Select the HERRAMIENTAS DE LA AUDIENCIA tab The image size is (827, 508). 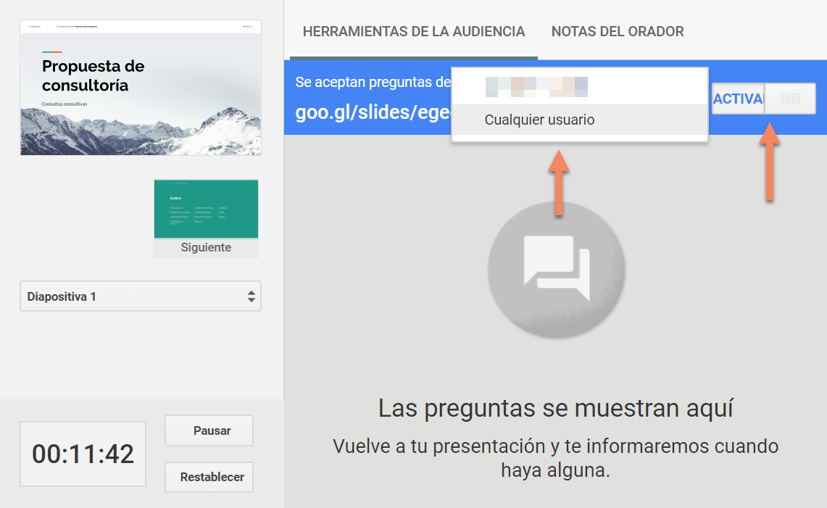click(x=413, y=31)
